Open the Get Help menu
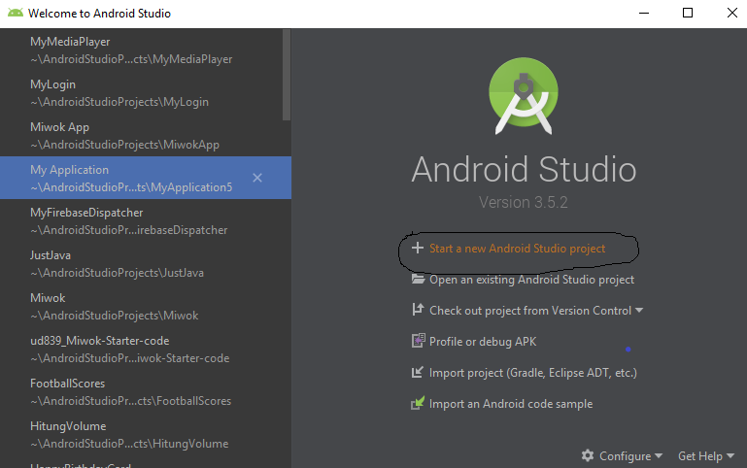 pos(699,456)
